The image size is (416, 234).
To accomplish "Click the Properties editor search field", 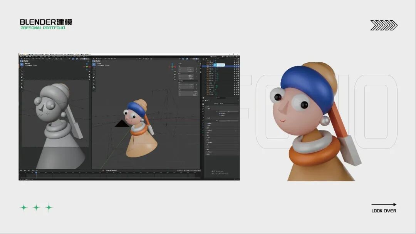I will 222,98.
